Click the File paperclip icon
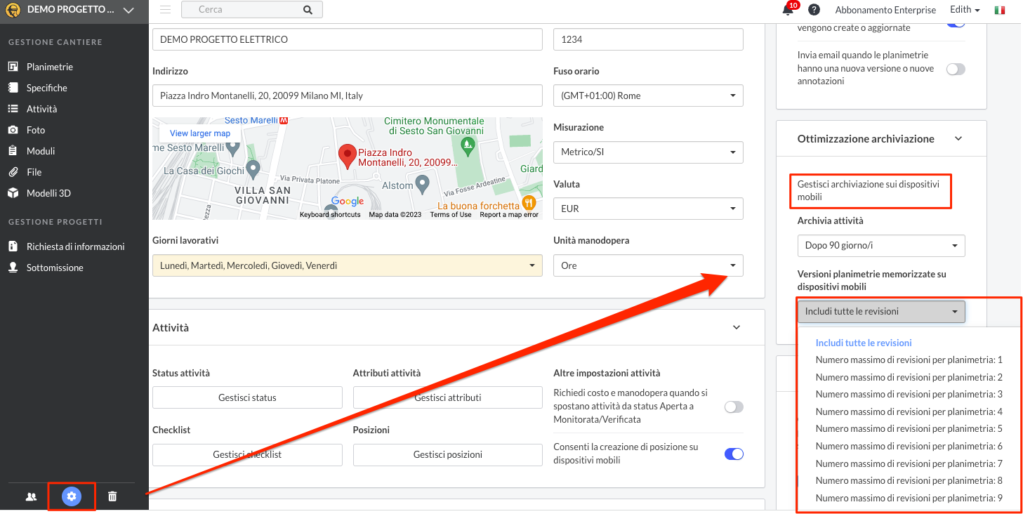This screenshot has width=1023, height=514. point(13,172)
